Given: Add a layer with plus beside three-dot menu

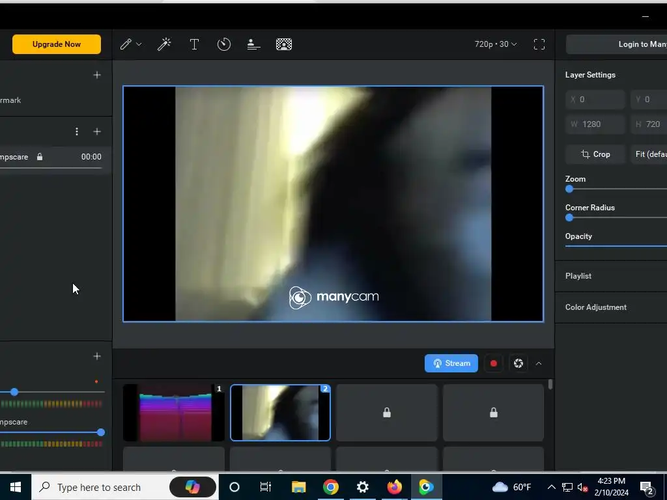Looking at the screenshot, I should tap(97, 132).
